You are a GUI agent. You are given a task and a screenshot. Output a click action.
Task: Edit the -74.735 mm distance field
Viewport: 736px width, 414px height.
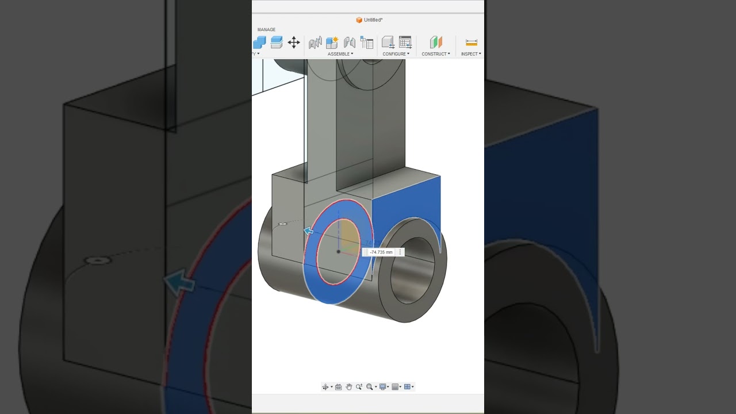381,252
